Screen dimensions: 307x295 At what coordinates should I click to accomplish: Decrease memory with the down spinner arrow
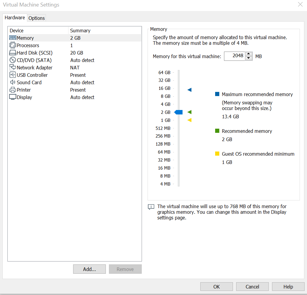pos(249,58)
